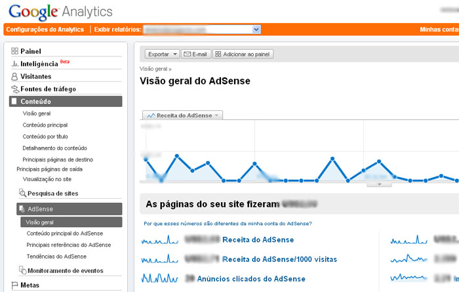Click the envelope icon on E-mail button
This screenshot has width=459, height=292.
point(187,54)
